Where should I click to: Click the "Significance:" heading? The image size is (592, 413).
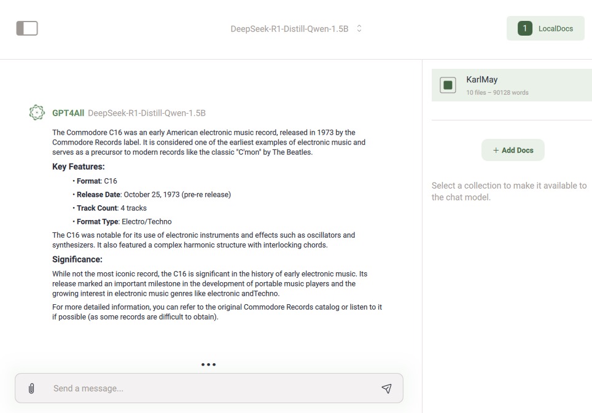pos(77,259)
